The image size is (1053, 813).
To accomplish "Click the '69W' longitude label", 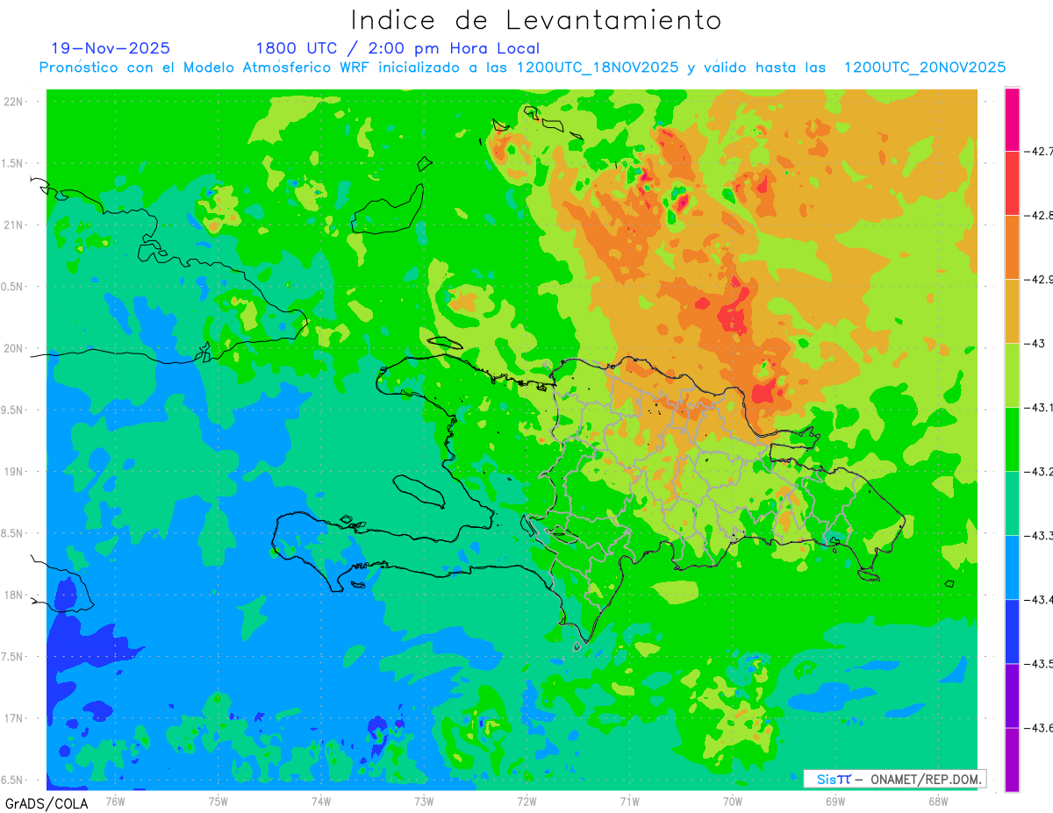I will (835, 801).
